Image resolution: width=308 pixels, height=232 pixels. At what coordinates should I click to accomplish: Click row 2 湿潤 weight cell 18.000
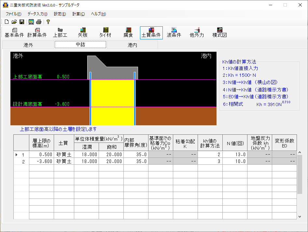(x=86, y=161)
